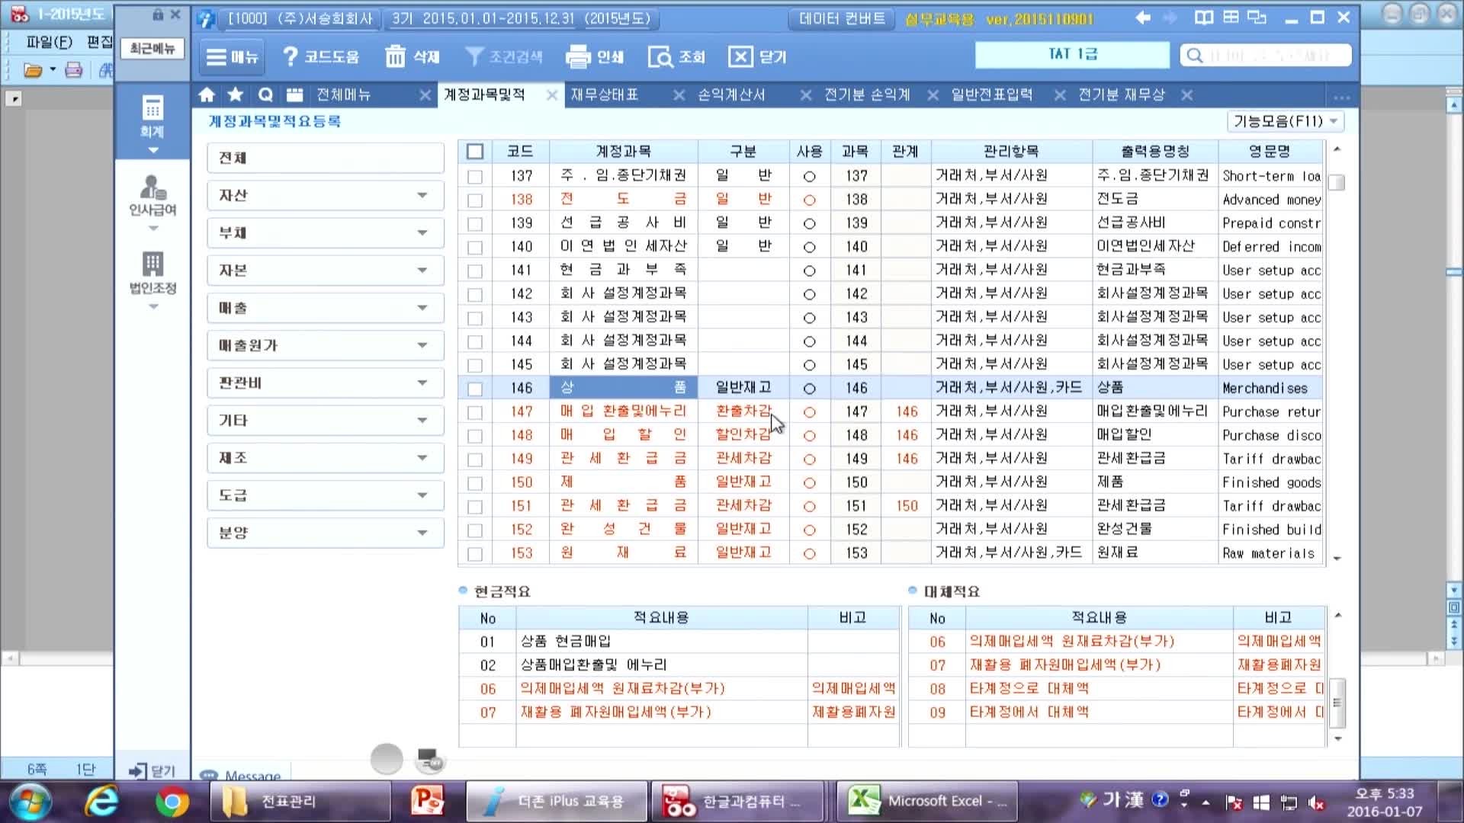Switch to the 재무상태표 tab
The height and width of the screenshot is (823, 1464).
tap(604, 94)
